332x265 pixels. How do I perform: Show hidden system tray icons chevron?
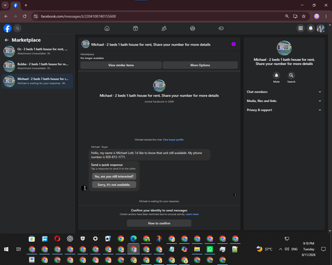point(280,249)
